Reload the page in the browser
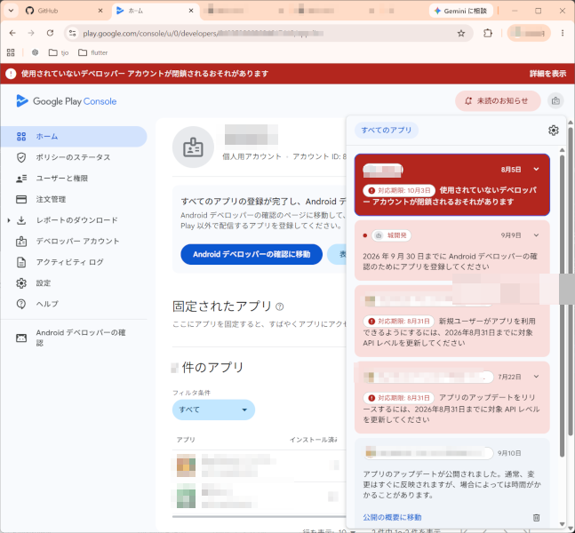 click(51, 34)
